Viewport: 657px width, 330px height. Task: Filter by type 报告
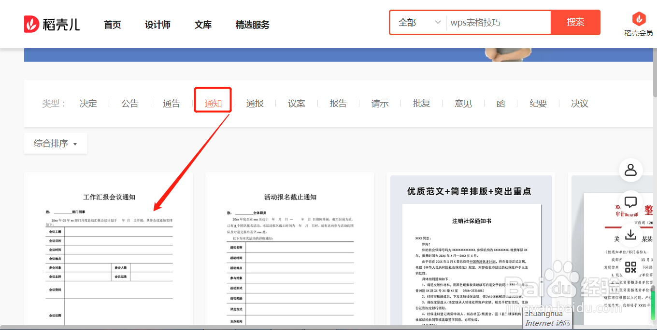point(338,104)
